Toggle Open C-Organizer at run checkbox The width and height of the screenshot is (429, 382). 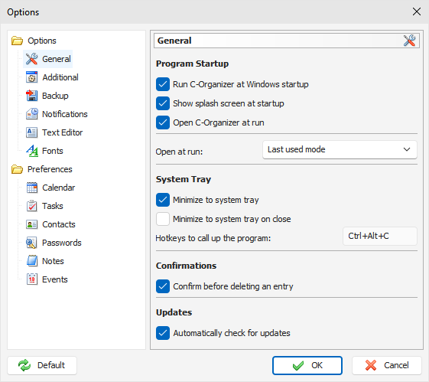[x=163, y=122]
